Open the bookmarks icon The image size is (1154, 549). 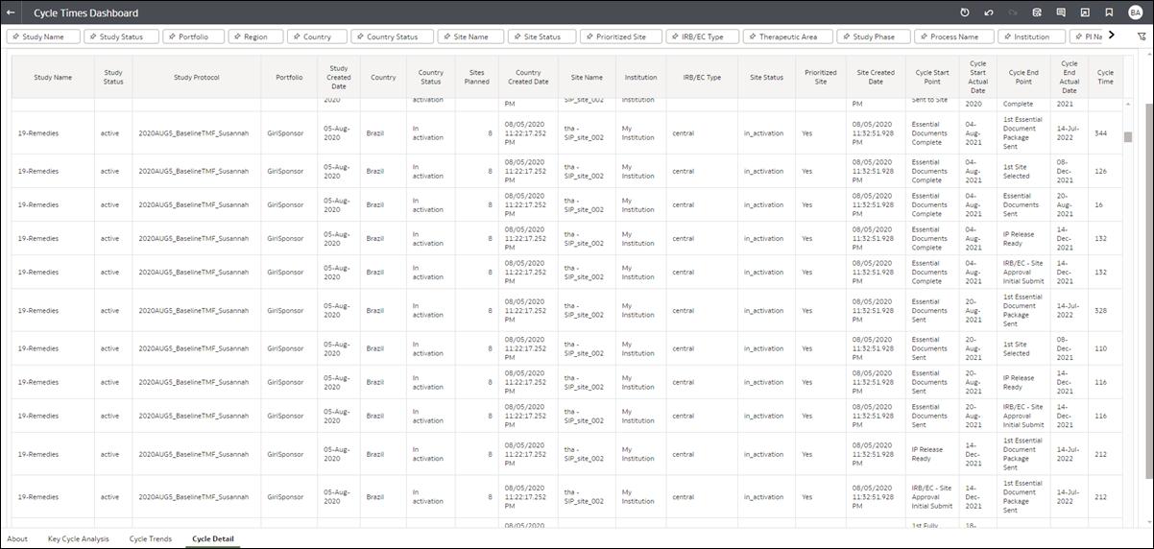1109,13
